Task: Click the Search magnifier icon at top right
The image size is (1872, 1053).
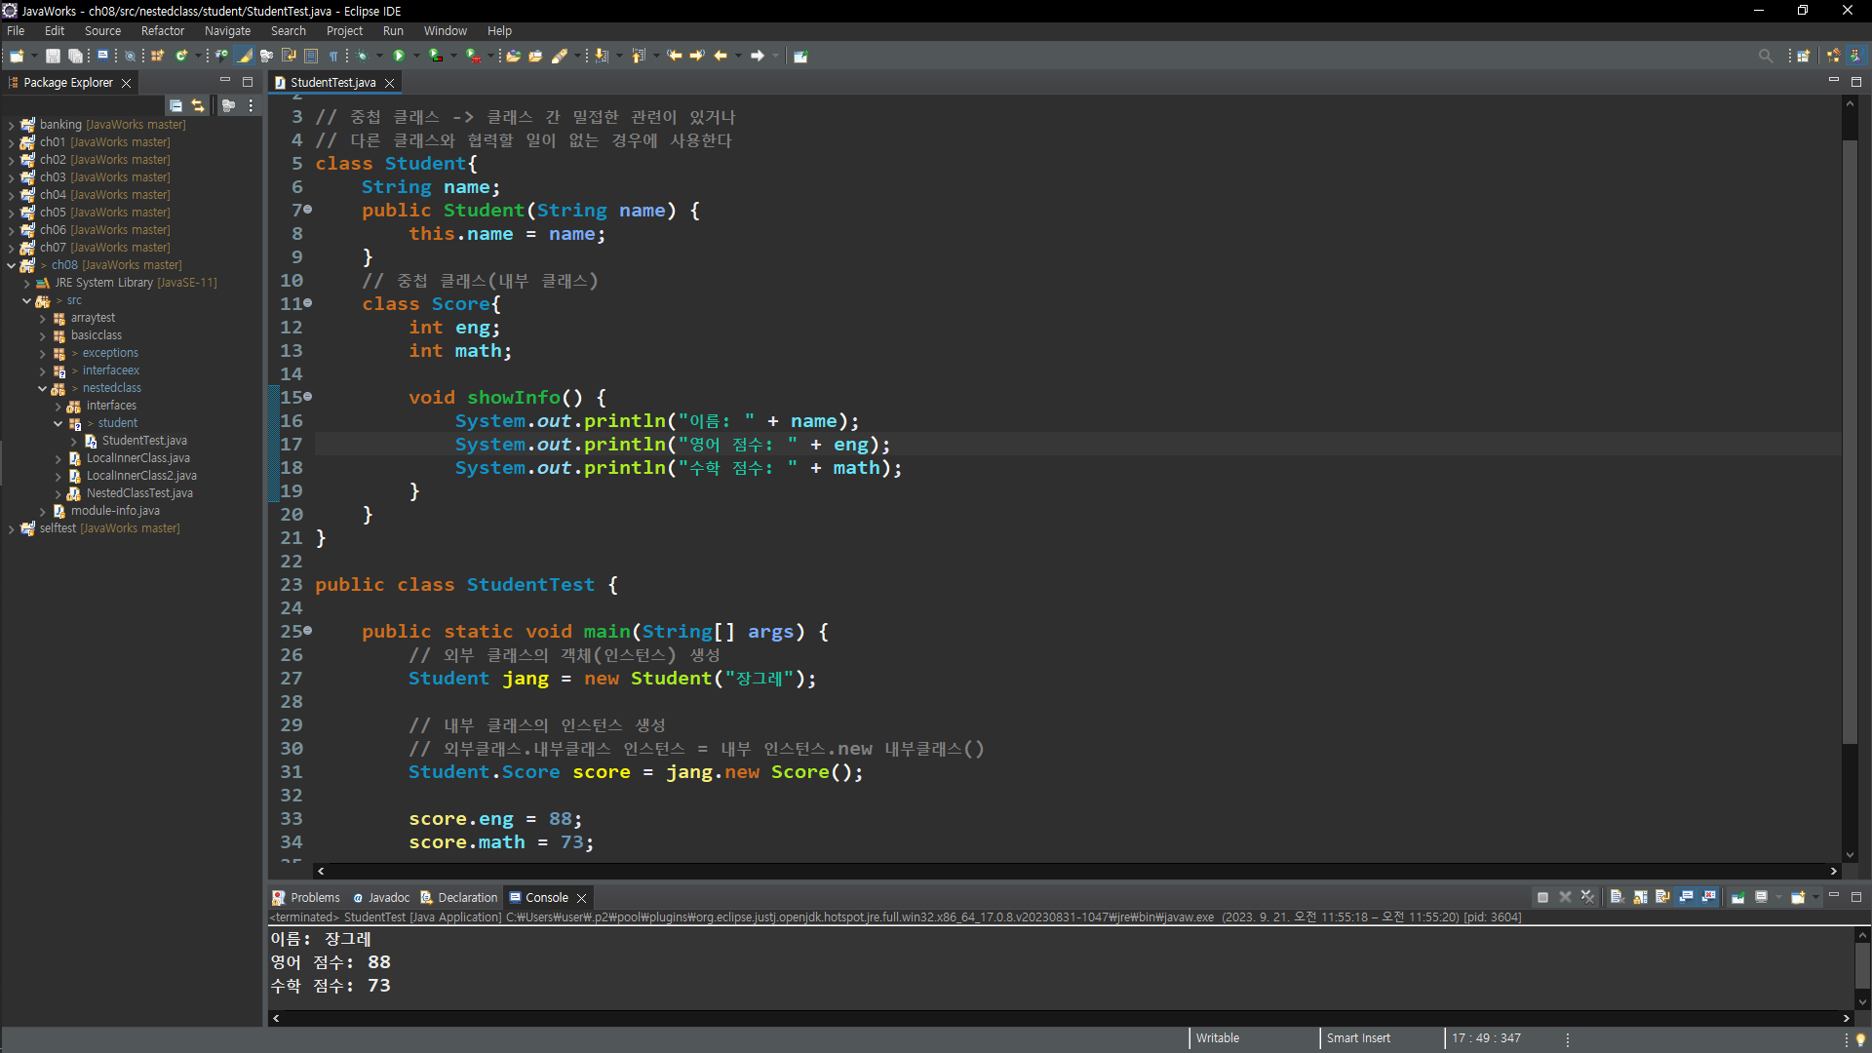Action: coord(1765,56)
